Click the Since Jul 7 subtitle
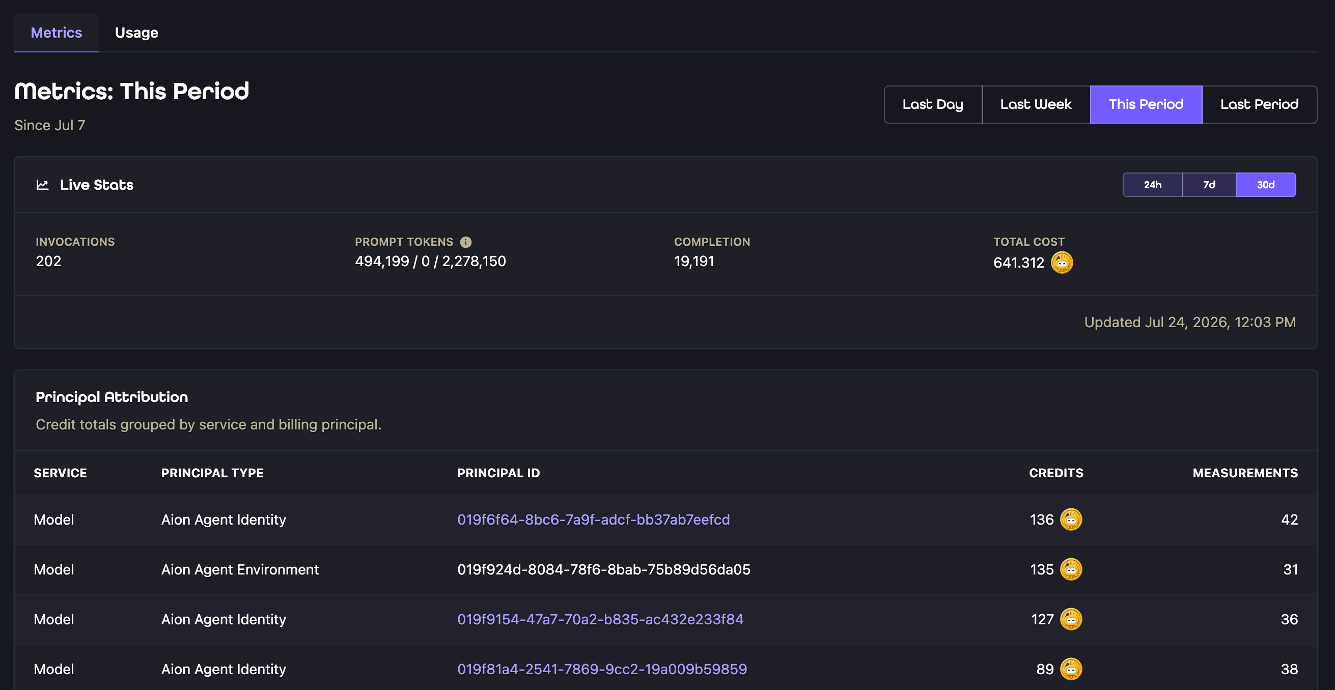1335x690 pixels. (50, 125)
